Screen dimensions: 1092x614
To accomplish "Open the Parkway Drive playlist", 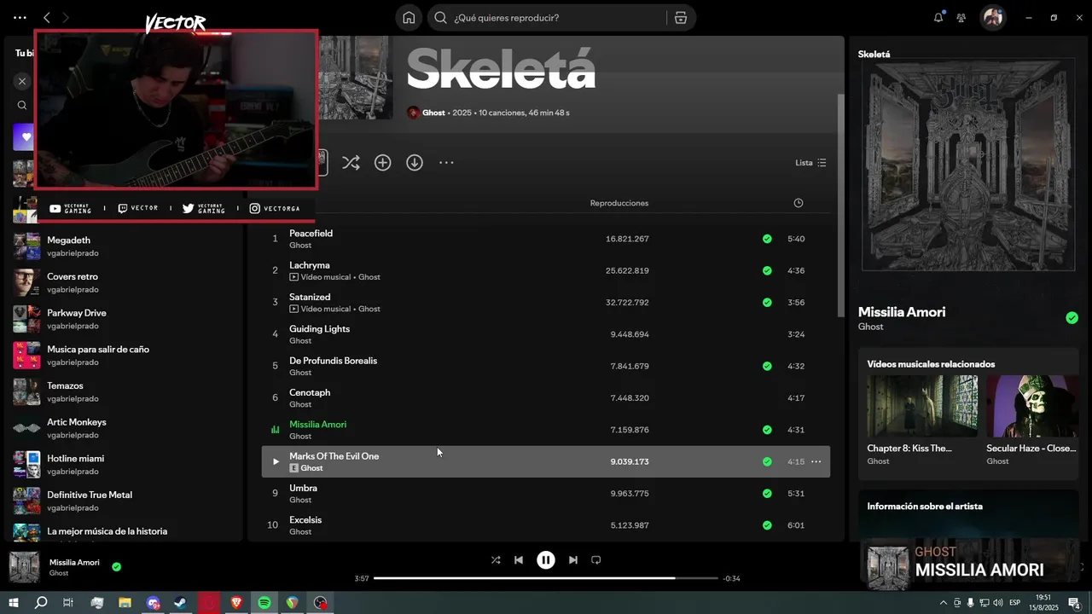I will coord(124,319).
